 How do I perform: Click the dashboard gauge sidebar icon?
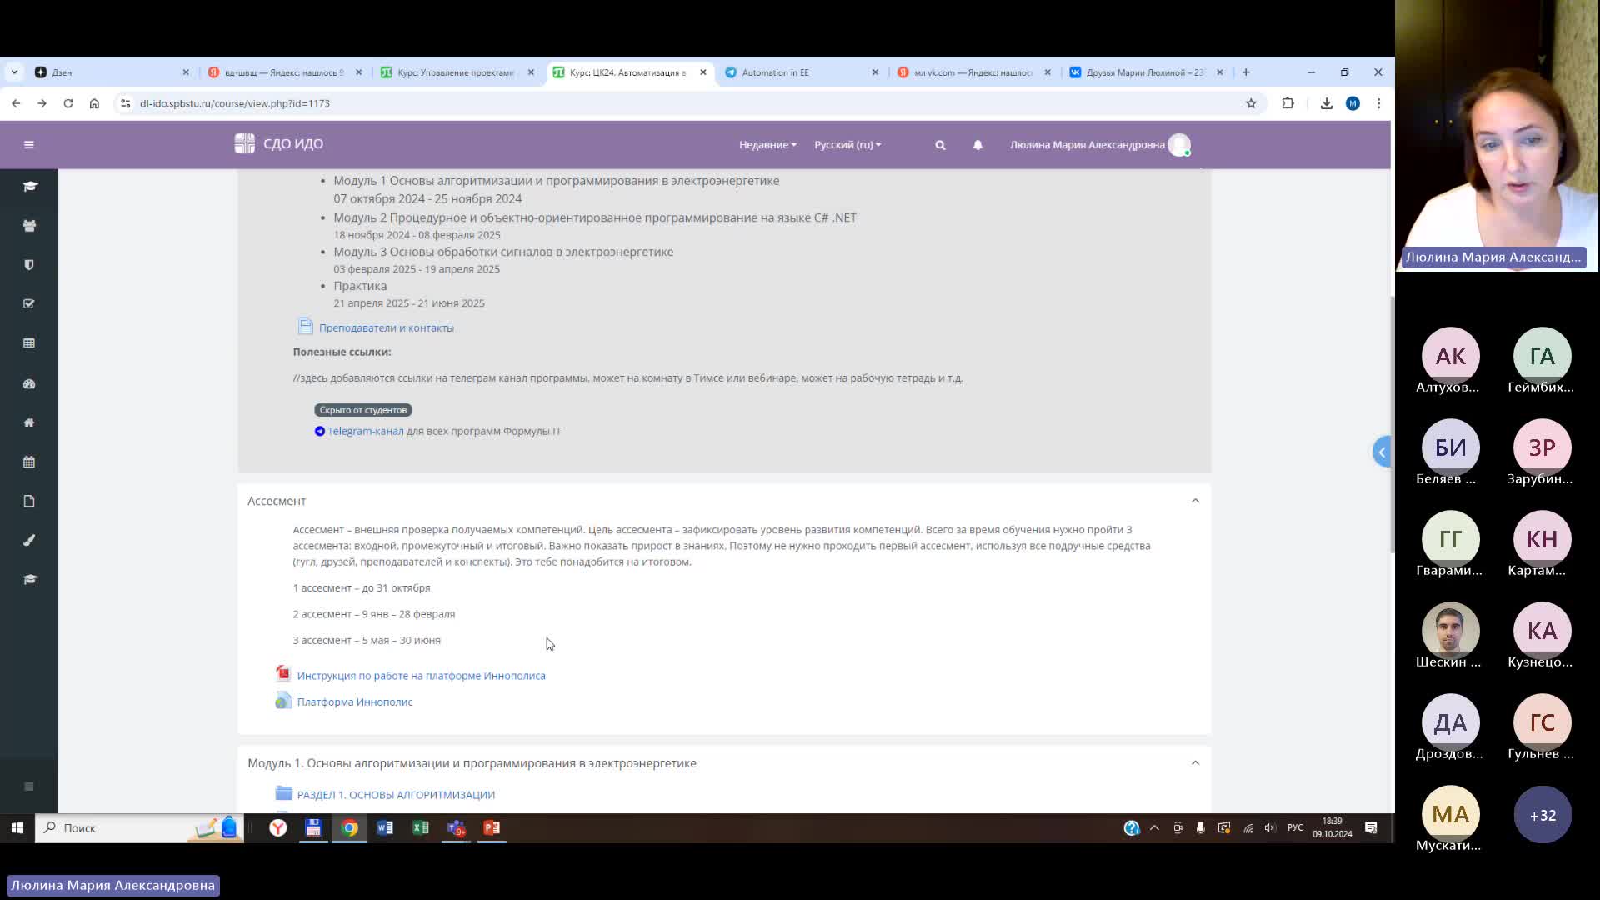(29, 384)
